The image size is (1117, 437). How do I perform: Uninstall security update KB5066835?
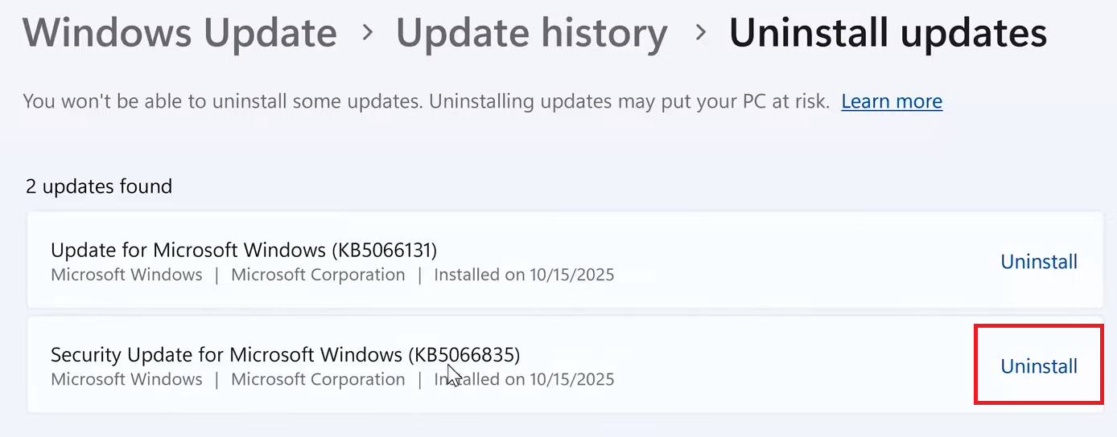(1039, 366)
